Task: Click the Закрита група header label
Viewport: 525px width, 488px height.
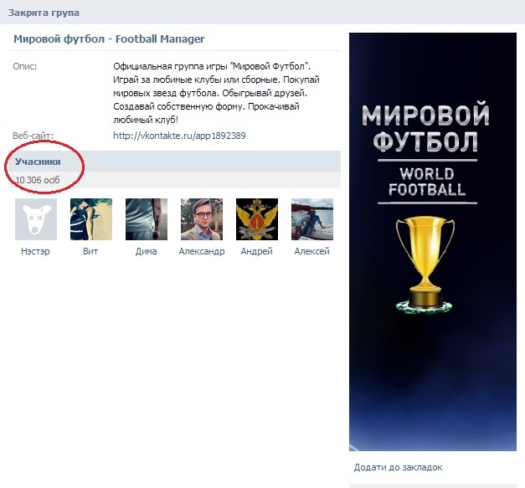Action: tap(44, 13)
